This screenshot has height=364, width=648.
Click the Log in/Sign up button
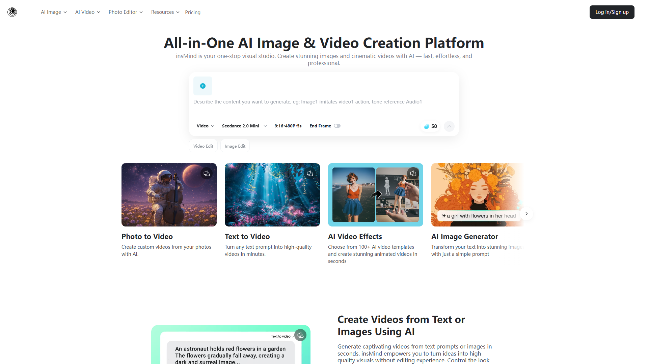(612, 12)
